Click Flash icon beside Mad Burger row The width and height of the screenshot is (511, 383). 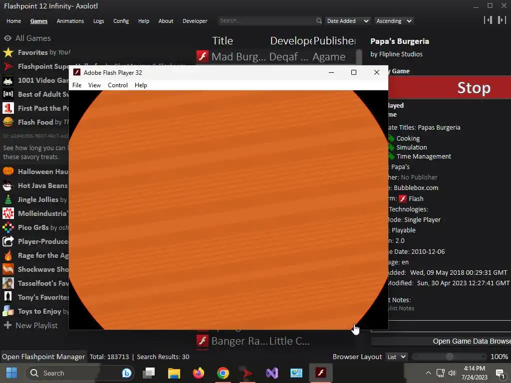pyautogui.click(x=203, y=56)
